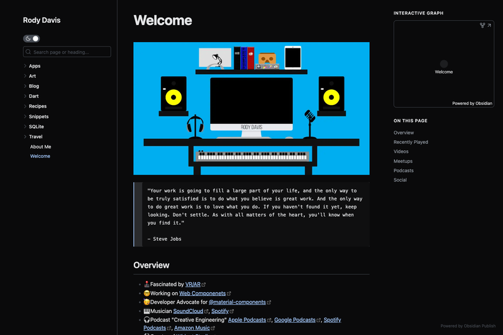This screenshot has height=335, width=503.
Task: Click the Steve Jobs quote block
Action: coord(251,214)
